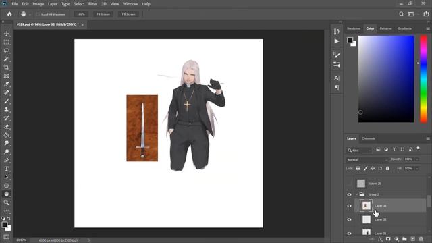Hide Group 2 with eye icon

click(350, 195)
